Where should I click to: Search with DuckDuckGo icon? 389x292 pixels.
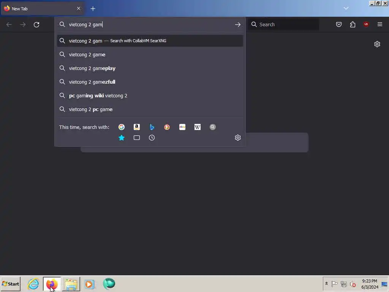(167, 127)
